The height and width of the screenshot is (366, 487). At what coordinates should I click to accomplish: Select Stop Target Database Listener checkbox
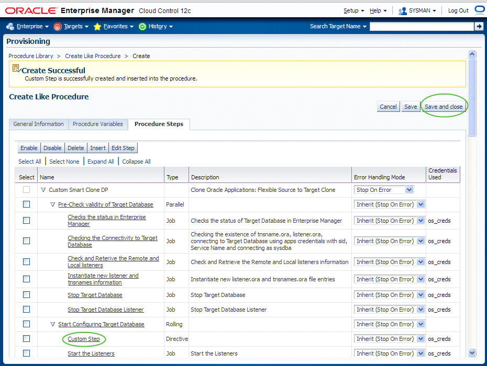[26, 309]
